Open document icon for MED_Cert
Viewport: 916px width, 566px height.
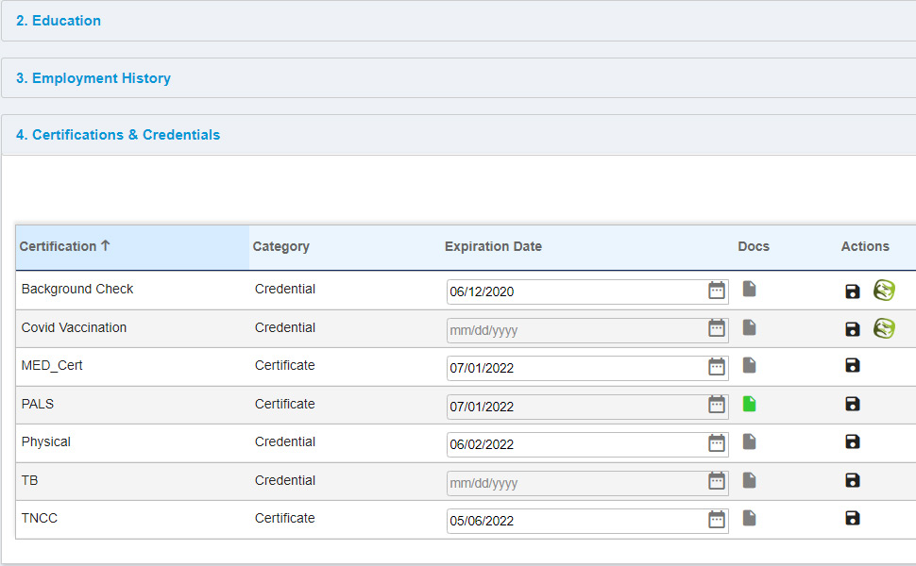click(750, 366)
